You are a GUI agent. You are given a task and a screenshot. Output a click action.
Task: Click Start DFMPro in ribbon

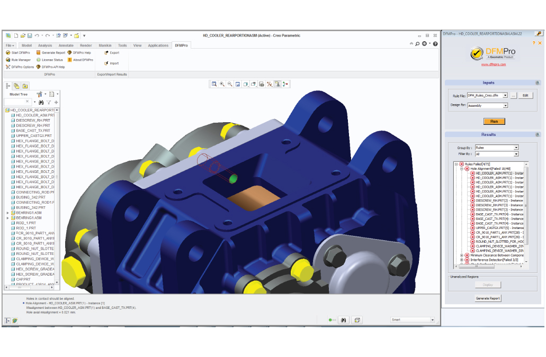tap(18, 53)
